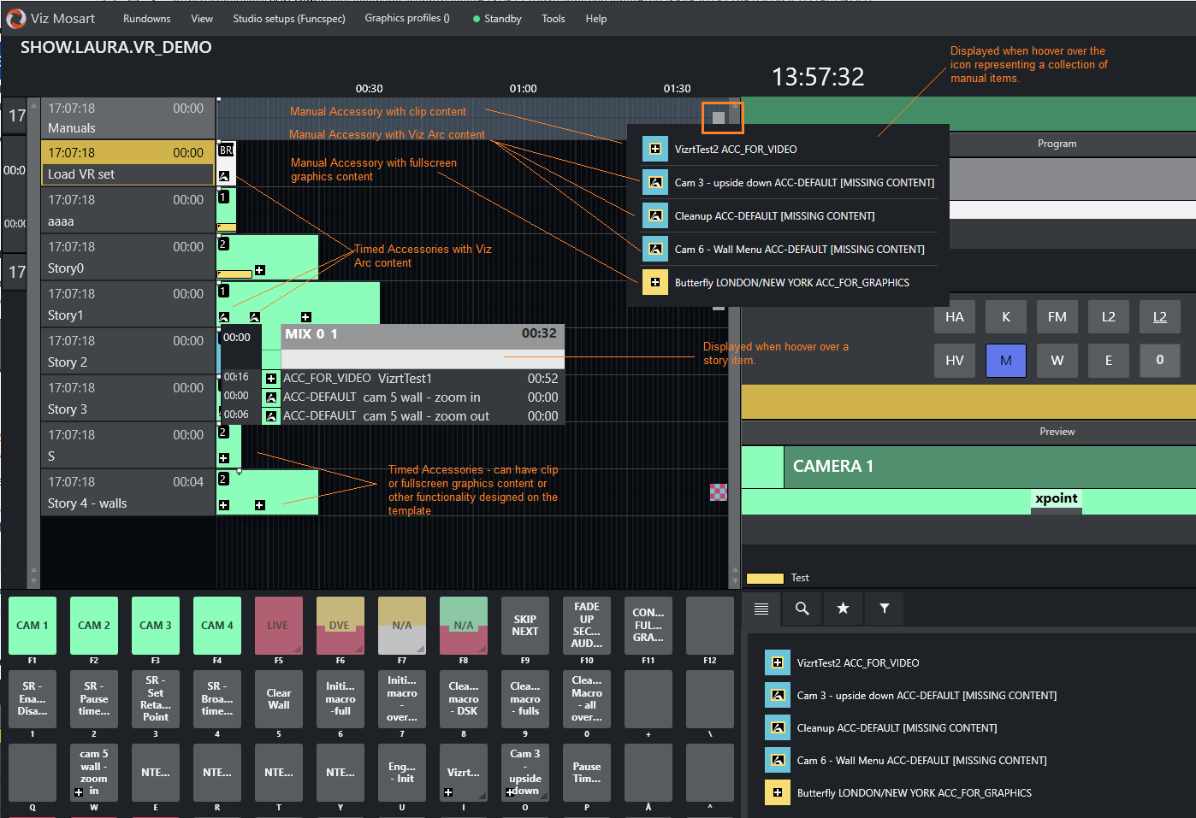Viewport: 1196px width, 818px height.
Task: Click the Pause Tim... shortcut key
Action: 587,773
